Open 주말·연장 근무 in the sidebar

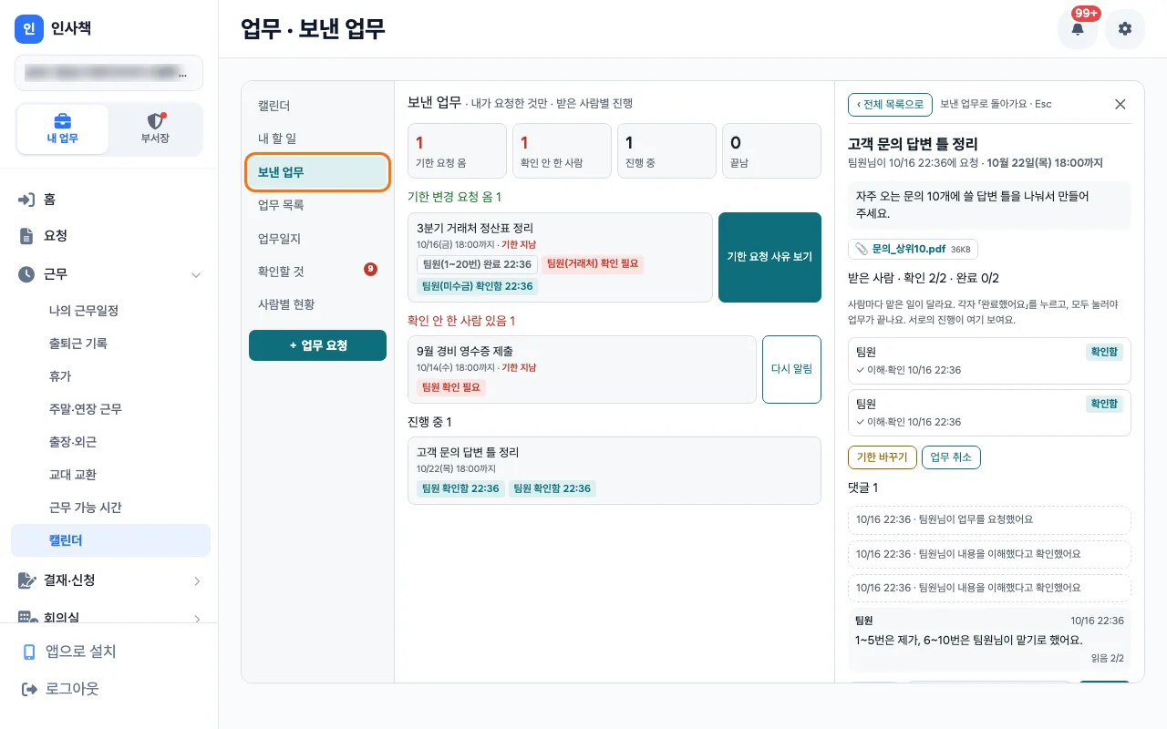[x=110, y=409]
